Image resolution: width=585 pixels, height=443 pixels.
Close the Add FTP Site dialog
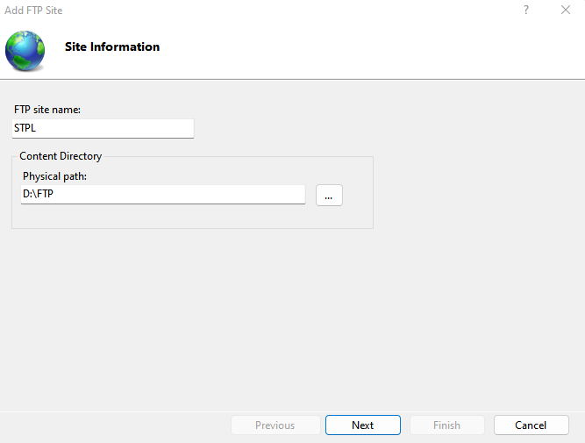click(565, 11)
